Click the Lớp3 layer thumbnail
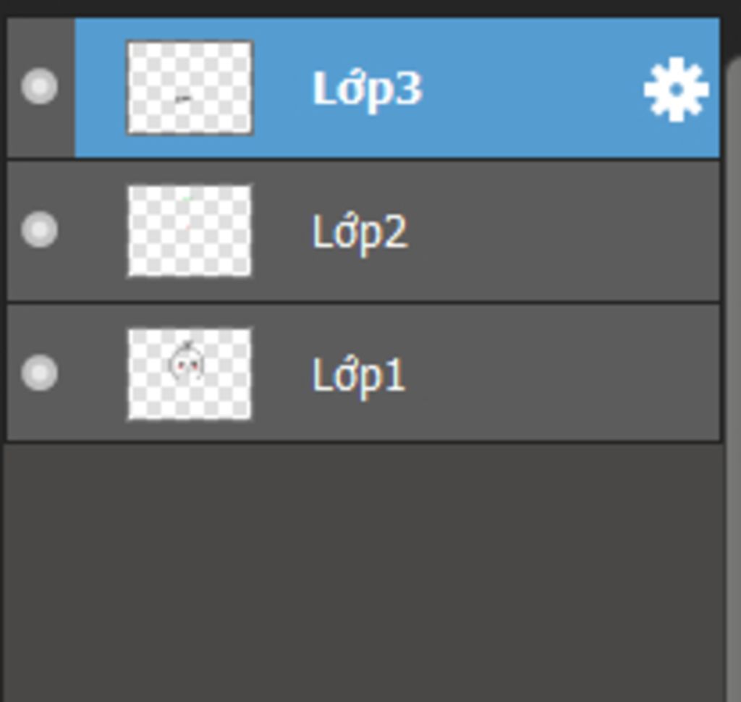 pos(190,88)
